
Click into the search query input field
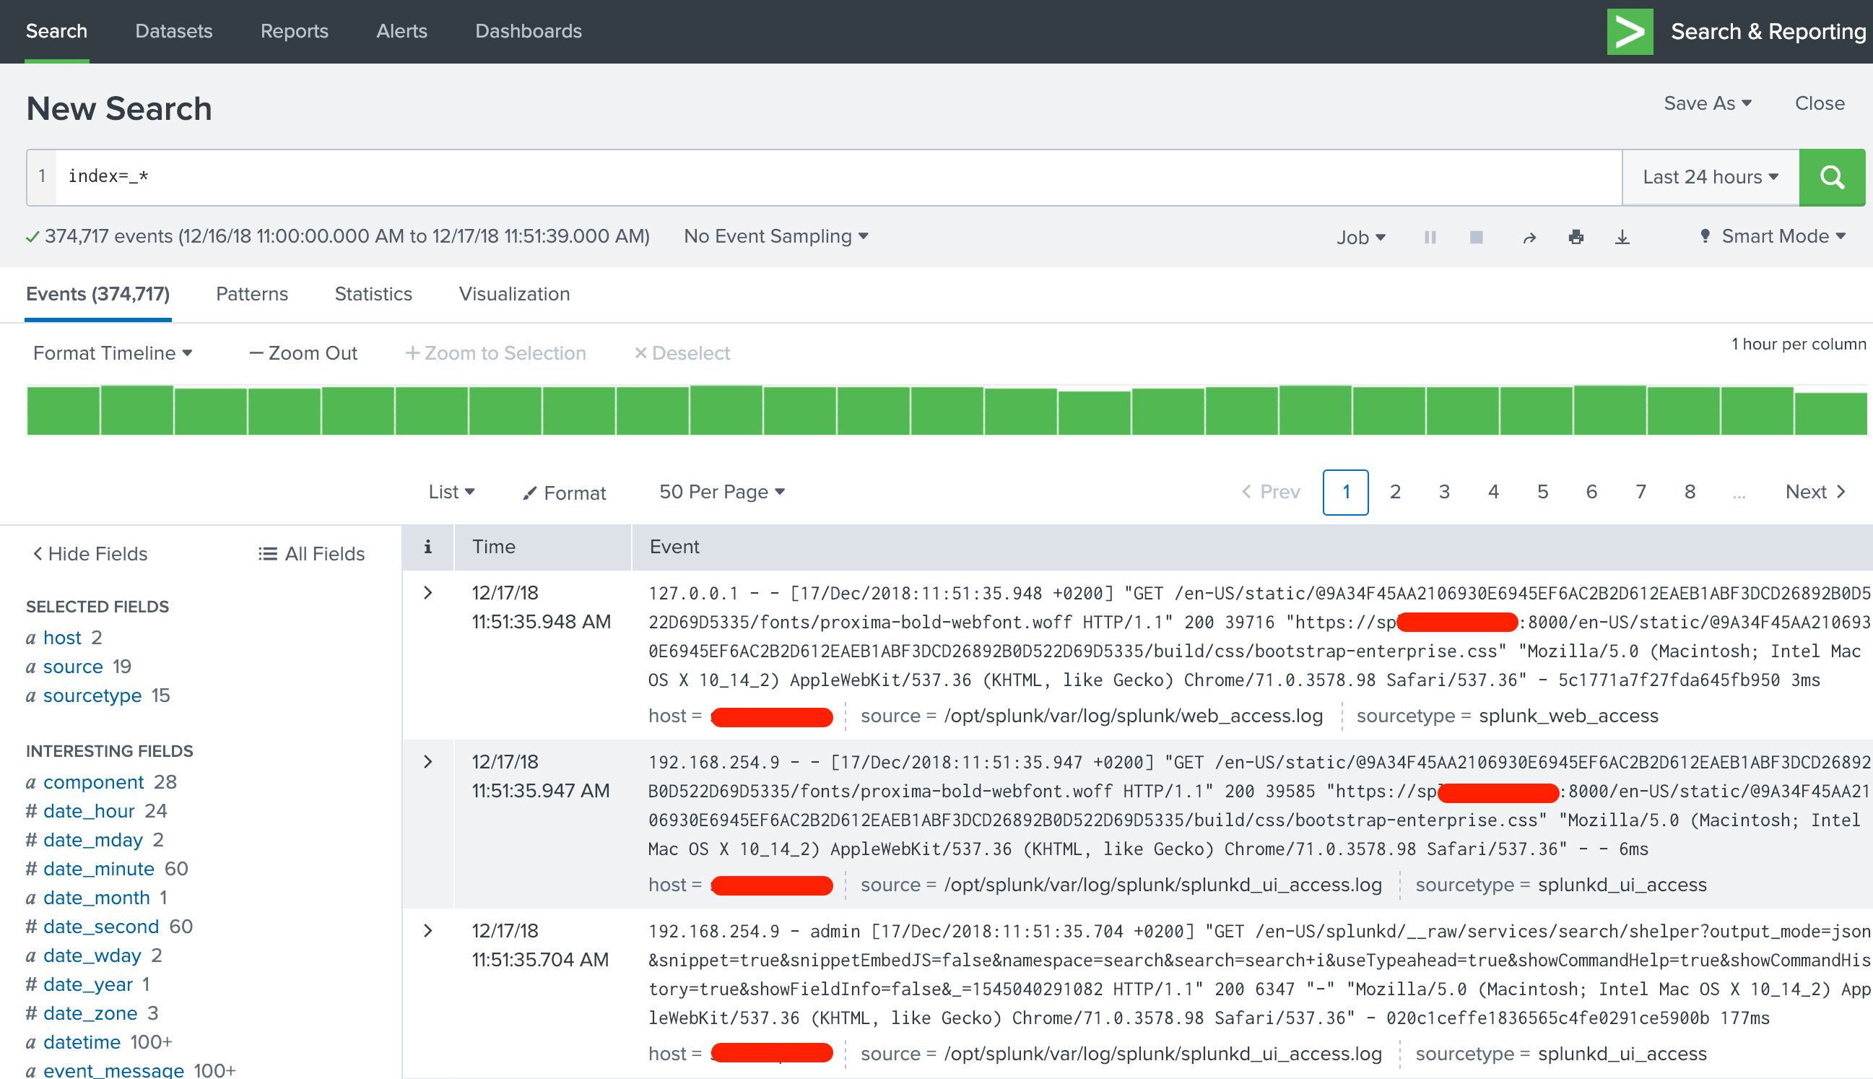815,177
